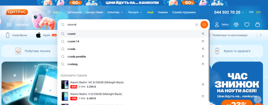Click the orange search submit button
Viewport: 268px width, 105px height.
(x=204, y=25)
